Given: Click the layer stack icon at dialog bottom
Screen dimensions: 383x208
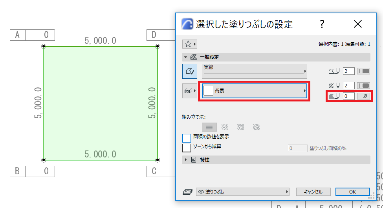Looking at the screenshot, I should coord(188,192).
